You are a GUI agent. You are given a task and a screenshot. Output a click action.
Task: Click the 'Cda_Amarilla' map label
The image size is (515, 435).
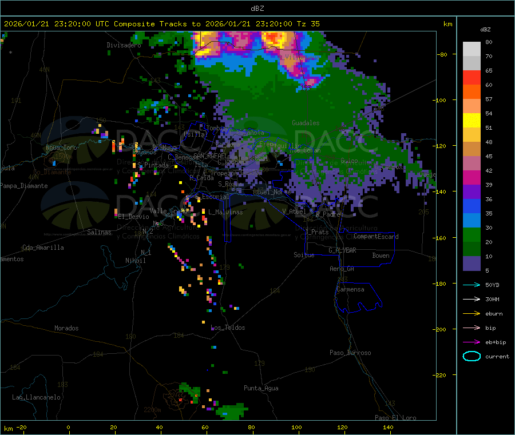(x=43, y=248)
